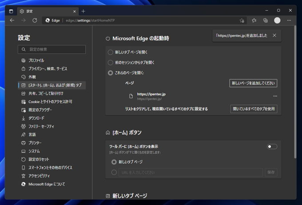Click the URL を入力してください field
The width and height of the screenshot is (302, 205).
pyautogui.click(x=191, y=172)
